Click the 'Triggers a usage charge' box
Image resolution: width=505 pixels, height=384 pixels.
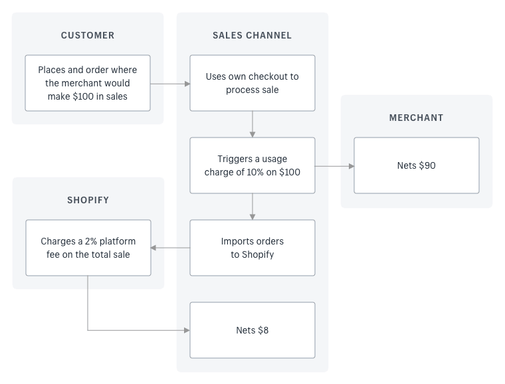tap(252, 165)
